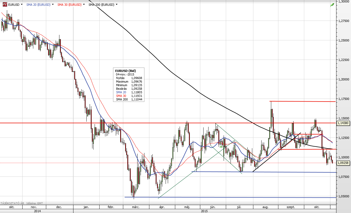The width and height of the screenshot is (351, 213).
Task: Click the 1,15000 price axis label
Action: 344,118
